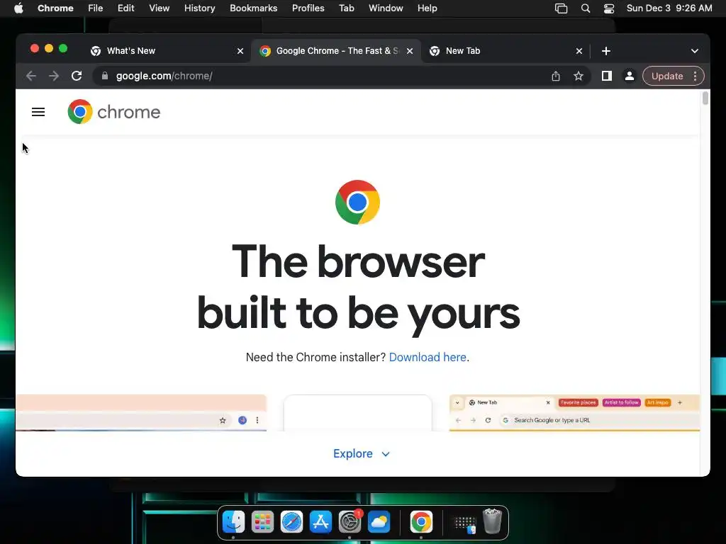Open the side panel icon

tap(607, 76)
